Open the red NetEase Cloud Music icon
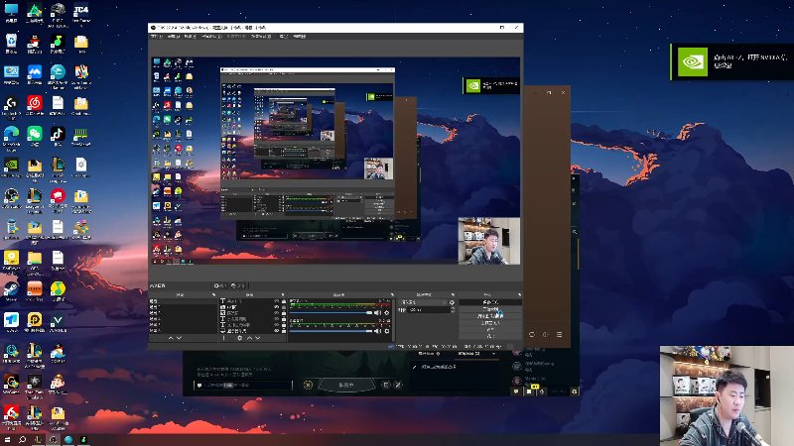 coord(35,103)
